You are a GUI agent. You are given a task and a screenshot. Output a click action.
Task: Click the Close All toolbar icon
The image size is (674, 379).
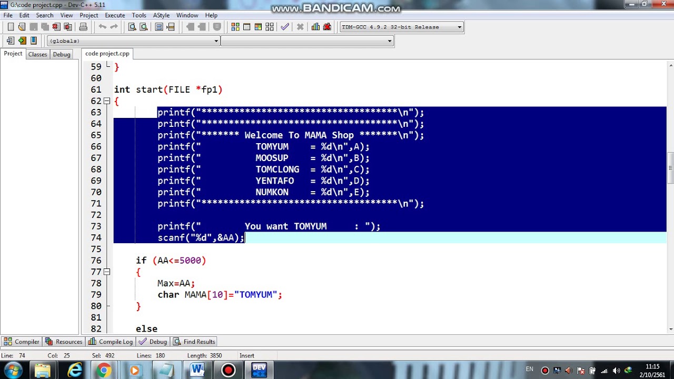coord(68,27)
